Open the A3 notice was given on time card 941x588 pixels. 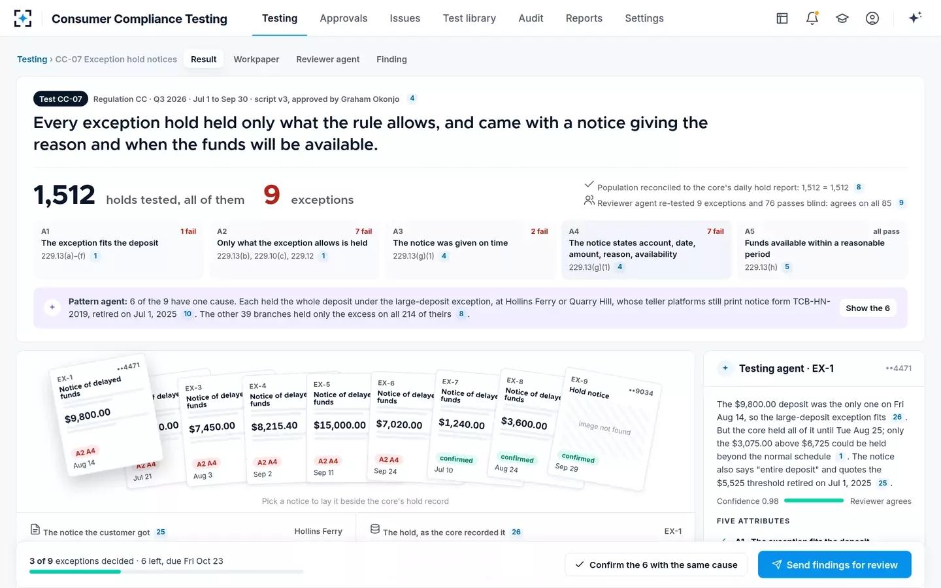click(x=470, y=250)
